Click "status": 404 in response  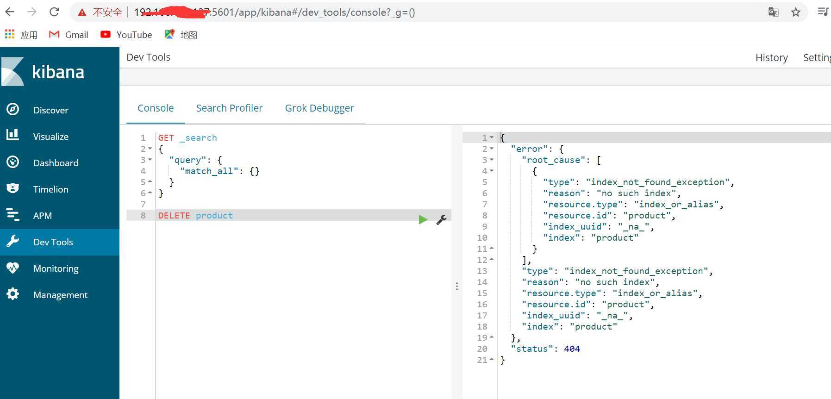[x=545, y=349]
